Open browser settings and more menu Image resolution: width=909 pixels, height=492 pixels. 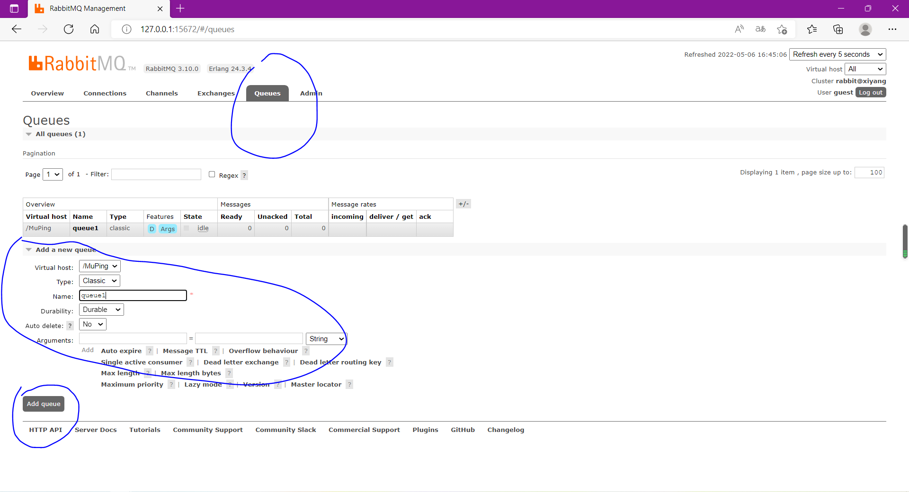click(892, 29)
